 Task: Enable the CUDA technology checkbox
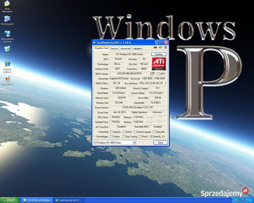point(124,132)
